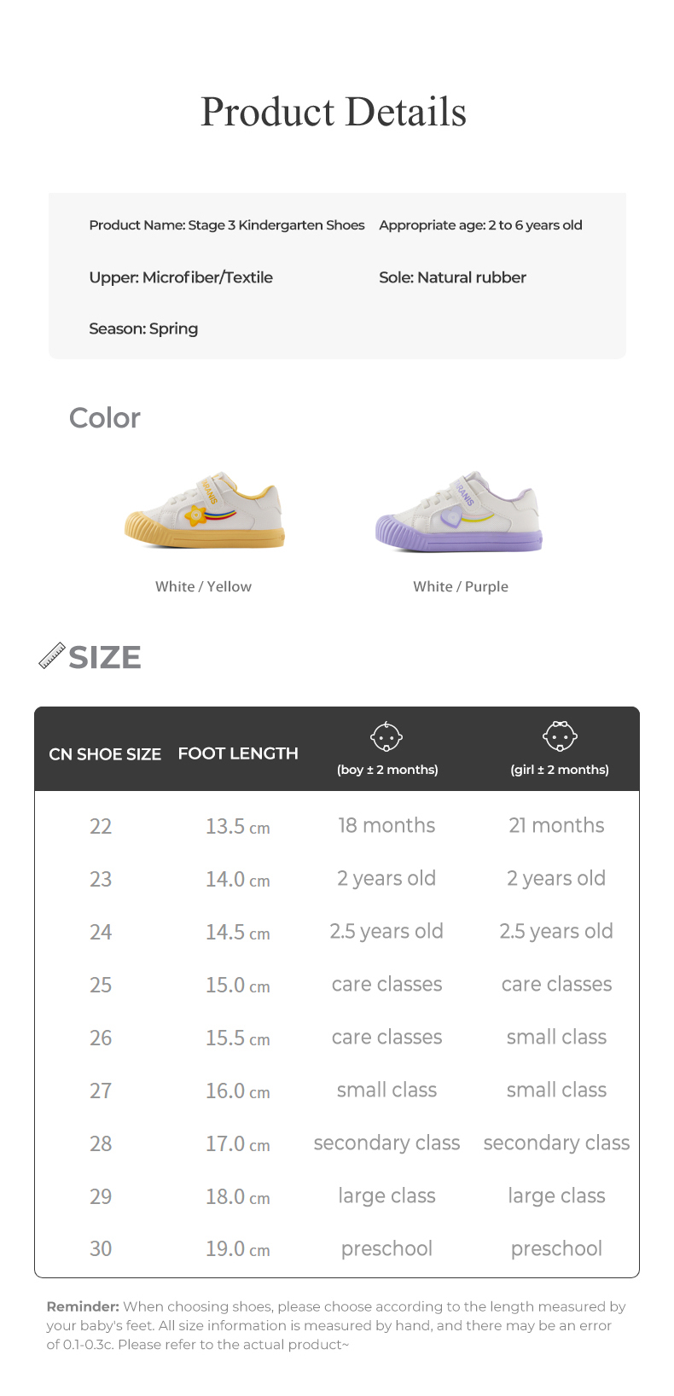Viewport: 674px width, 1396px height.
Task: Click the Season: Spring text
Action: pyautogui.click(x=143, y=329)
